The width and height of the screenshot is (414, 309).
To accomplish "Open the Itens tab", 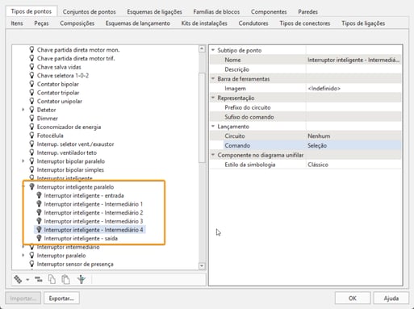I will point(17,23).
